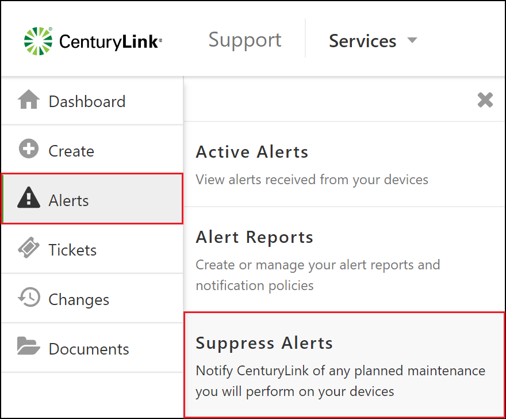Select Create in the sidebar
This screenshot has width=506, height=419.
coord(93,150)
